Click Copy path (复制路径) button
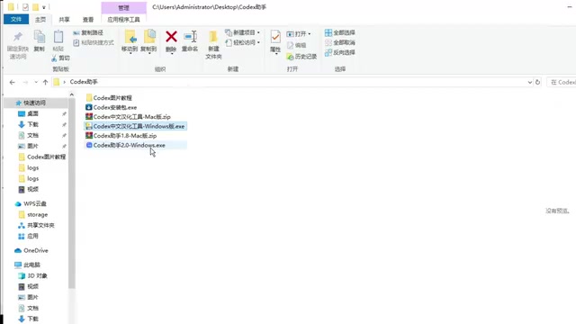The image size is (576, 324). click(x=88, y=32)
